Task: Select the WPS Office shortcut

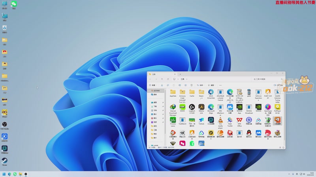Action: [x=239, y=122]
